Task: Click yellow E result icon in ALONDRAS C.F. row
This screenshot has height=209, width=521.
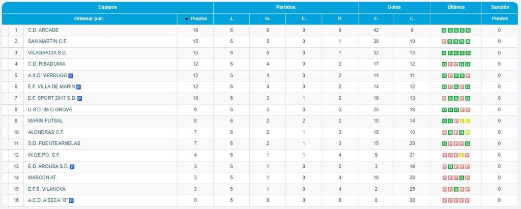Action: (x=468, y=132)
